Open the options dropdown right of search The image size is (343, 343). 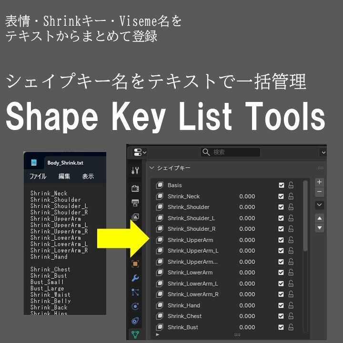(x=323, y=152)
